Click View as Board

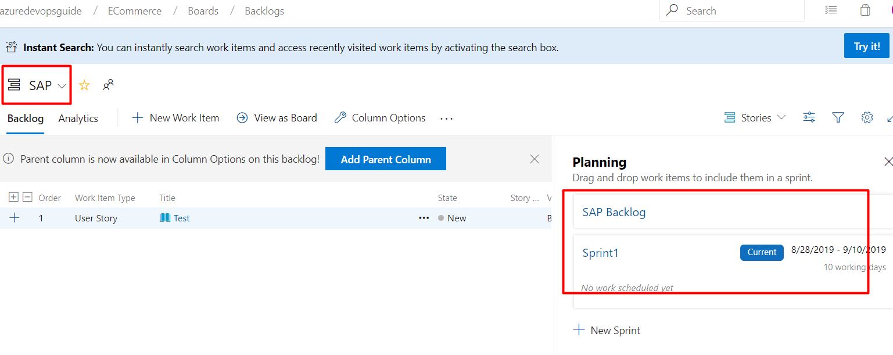tap(277, 118)
